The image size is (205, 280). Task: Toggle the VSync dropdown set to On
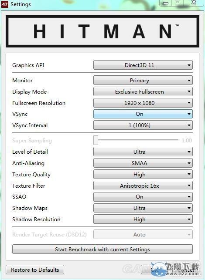coord(143,114)
